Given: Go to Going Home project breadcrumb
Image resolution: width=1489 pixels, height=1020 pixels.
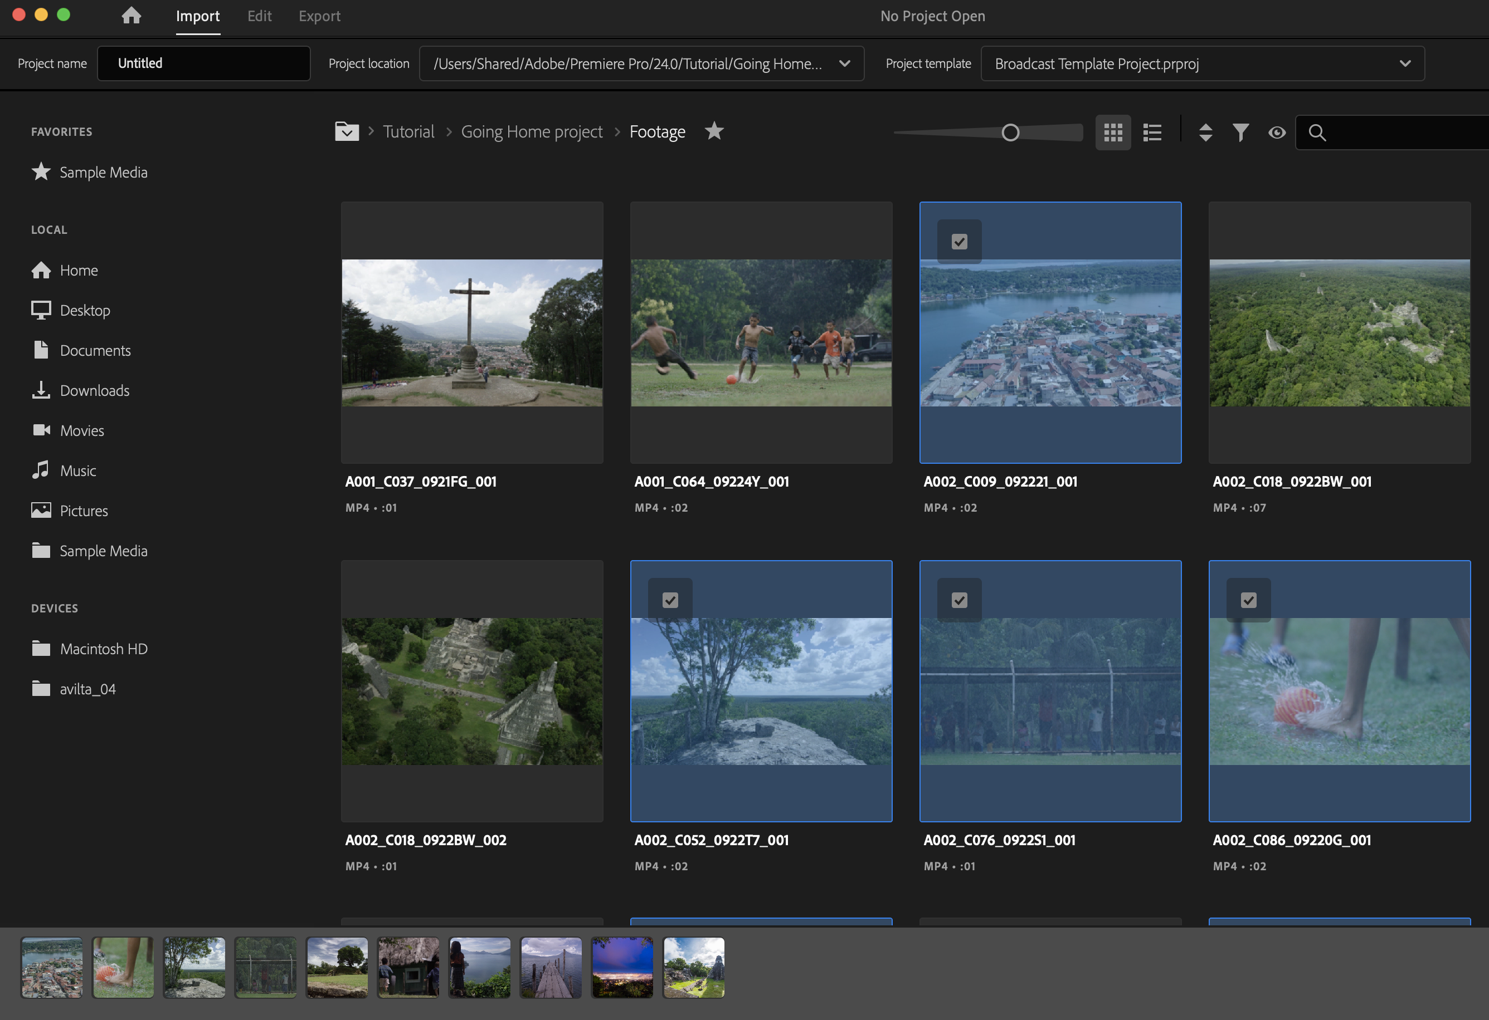Looking at the screenshot, I should [531, 132].
